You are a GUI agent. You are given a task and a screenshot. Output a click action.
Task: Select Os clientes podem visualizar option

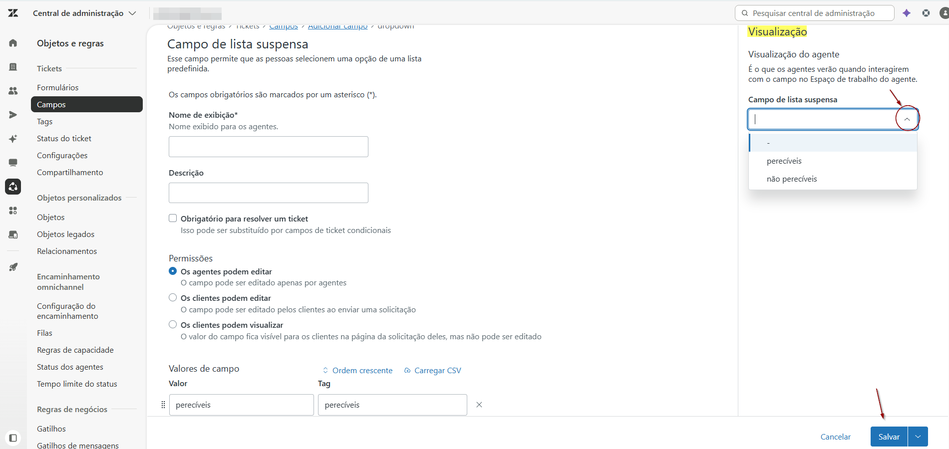[x=173, y=324]
